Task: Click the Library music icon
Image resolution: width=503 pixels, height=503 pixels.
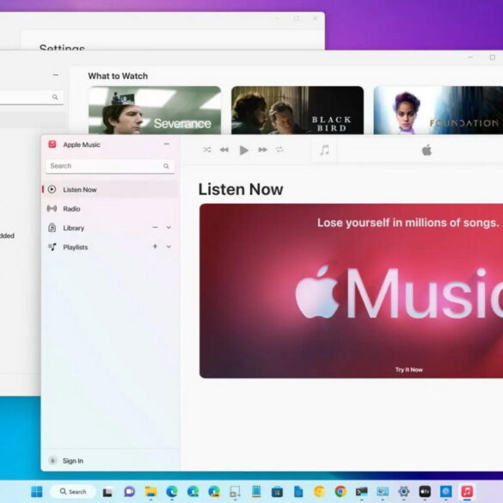Action: [x=52, y=228]
